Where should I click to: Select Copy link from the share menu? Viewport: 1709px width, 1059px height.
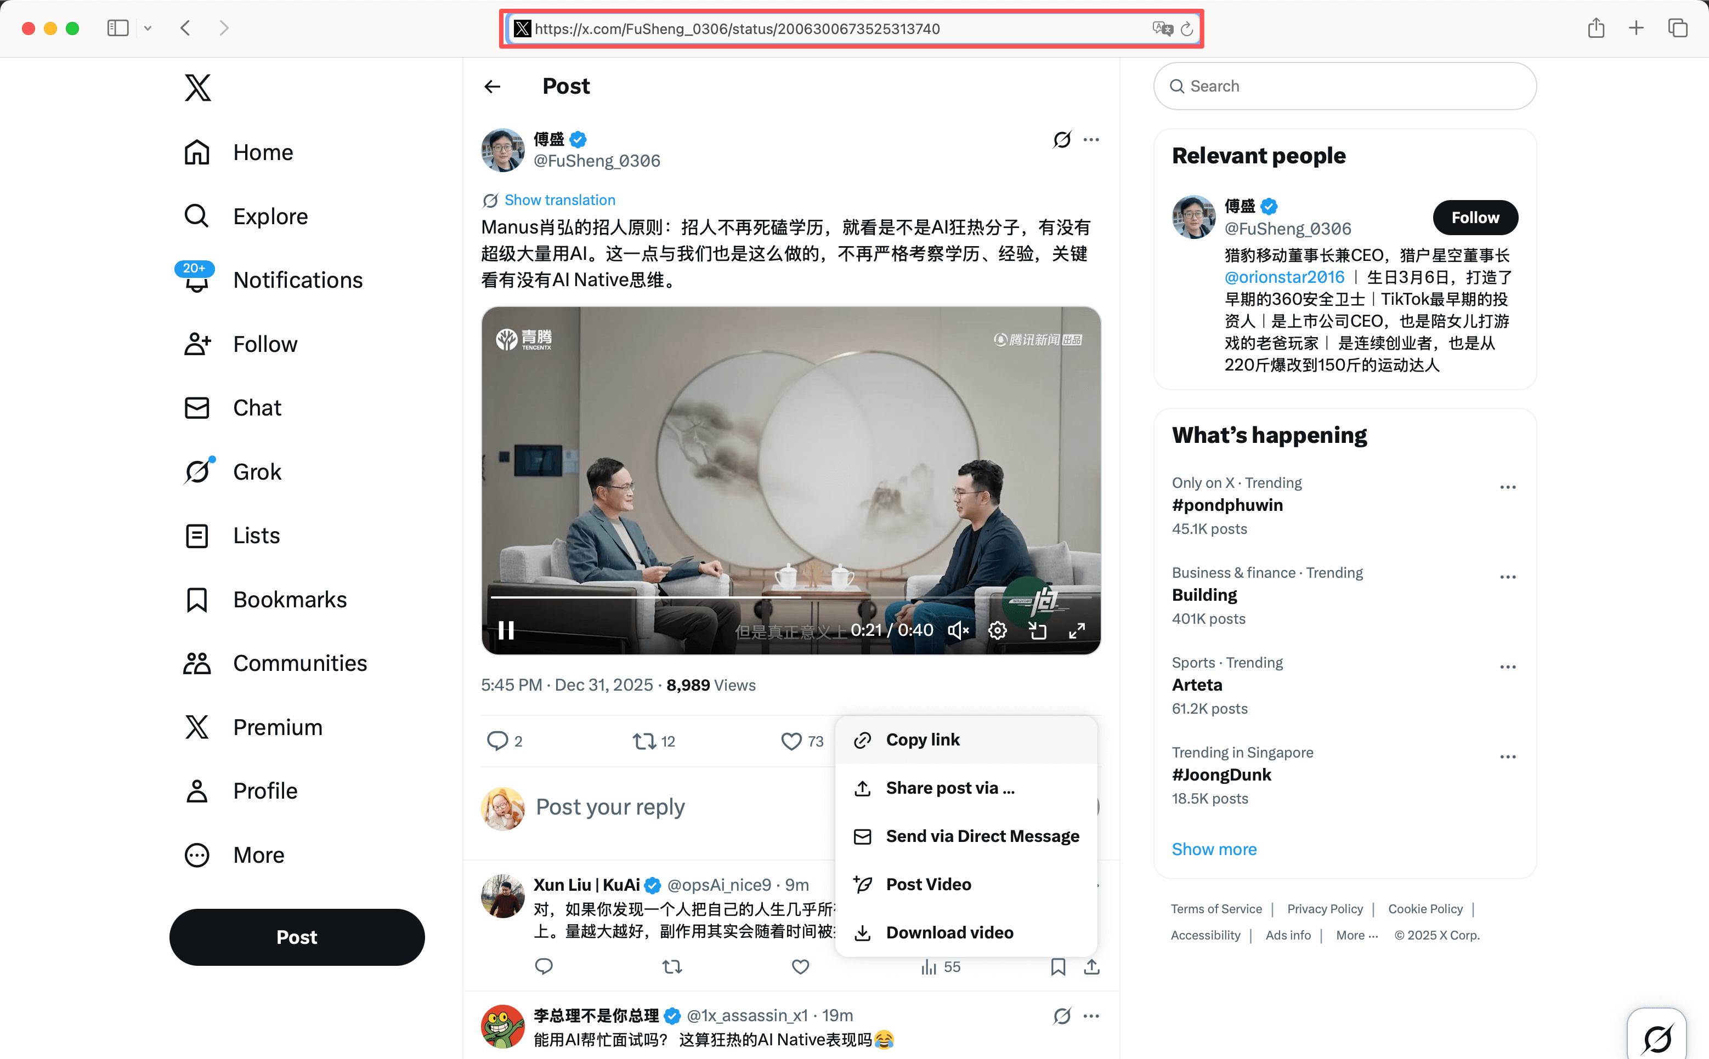923,739
